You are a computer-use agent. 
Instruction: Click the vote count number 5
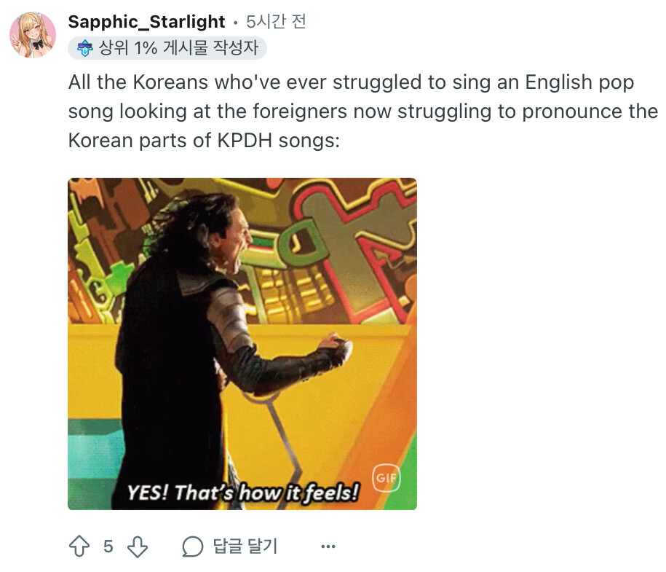pos(108,546)
